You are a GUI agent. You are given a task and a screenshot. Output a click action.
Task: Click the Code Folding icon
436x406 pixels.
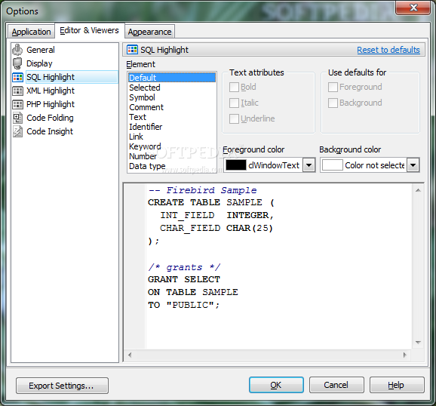pos(17,118)
